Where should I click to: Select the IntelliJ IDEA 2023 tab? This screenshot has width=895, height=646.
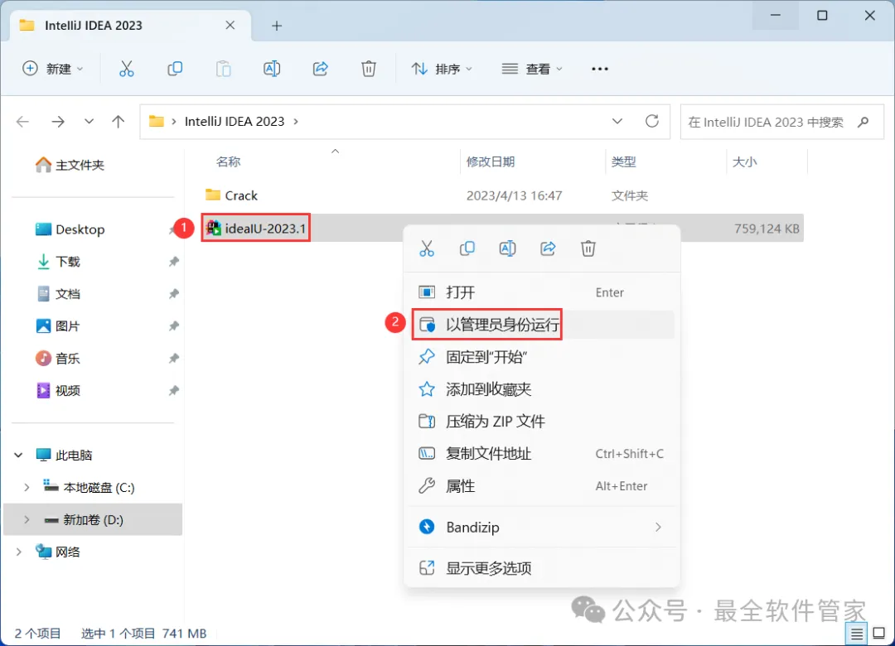point(130,26)
